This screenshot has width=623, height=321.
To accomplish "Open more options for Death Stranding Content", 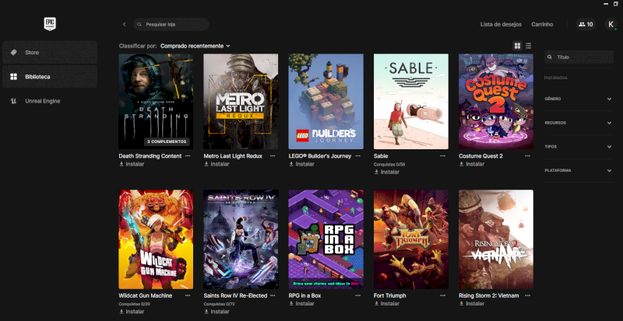I will point(188,156).
